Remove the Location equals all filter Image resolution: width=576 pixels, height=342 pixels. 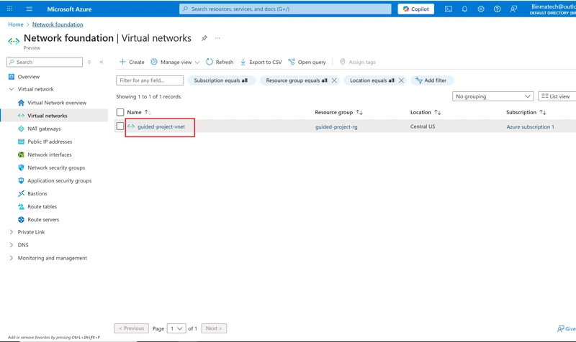(401, 80)
